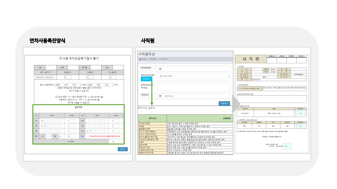The image size is (337, 189).
Task: Expand the chevron on the 퇴직사유 select box
Action: coord(229,76)
